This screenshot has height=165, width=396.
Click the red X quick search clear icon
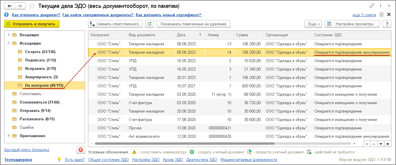pos(80,150)
